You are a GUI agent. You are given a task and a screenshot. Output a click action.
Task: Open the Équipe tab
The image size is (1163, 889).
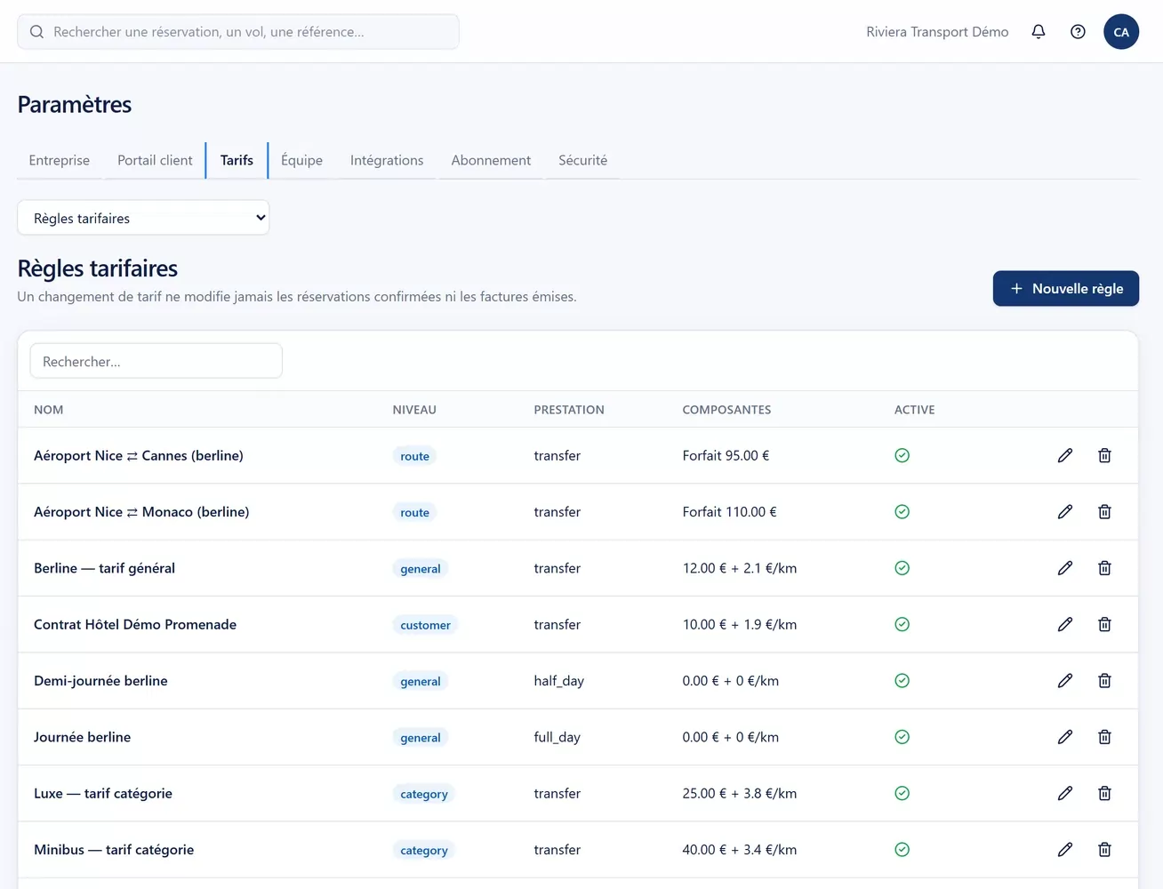(301, 161)
